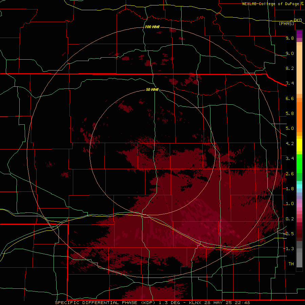This screenshot has width=305, height=305.
Task: Click the cyan segment of the color bar
Action: (x=299, y=186)
